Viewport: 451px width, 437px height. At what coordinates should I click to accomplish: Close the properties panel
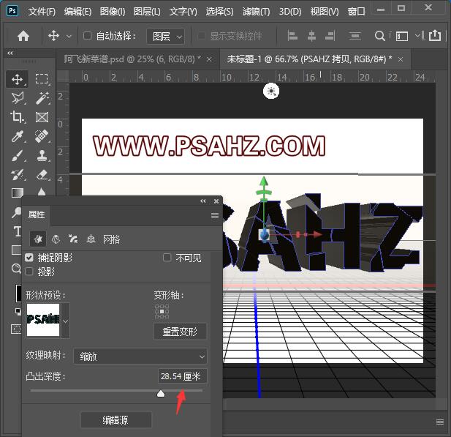click(x=216, y=201)
